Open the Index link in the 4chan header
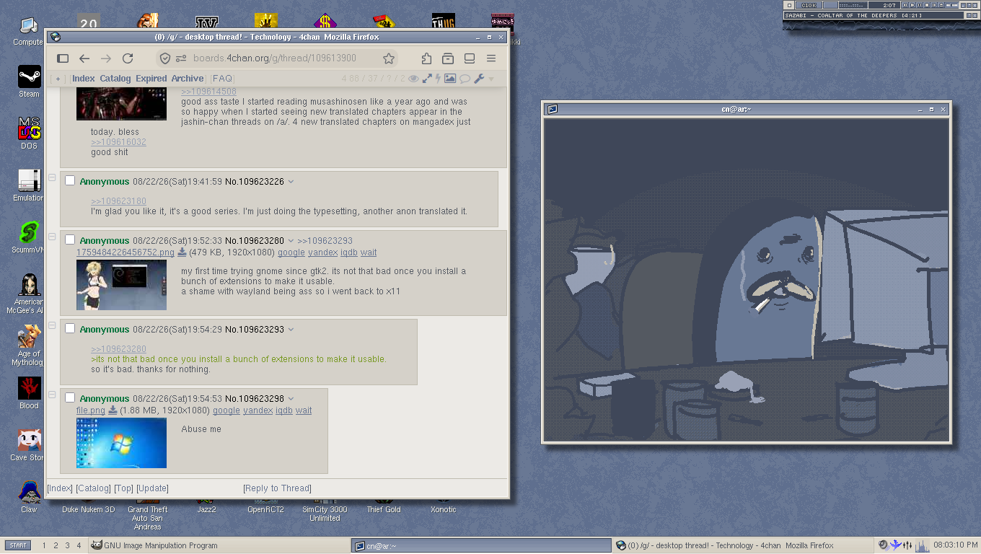Screen dimensions: 981x554 click(x=83, y=79)
